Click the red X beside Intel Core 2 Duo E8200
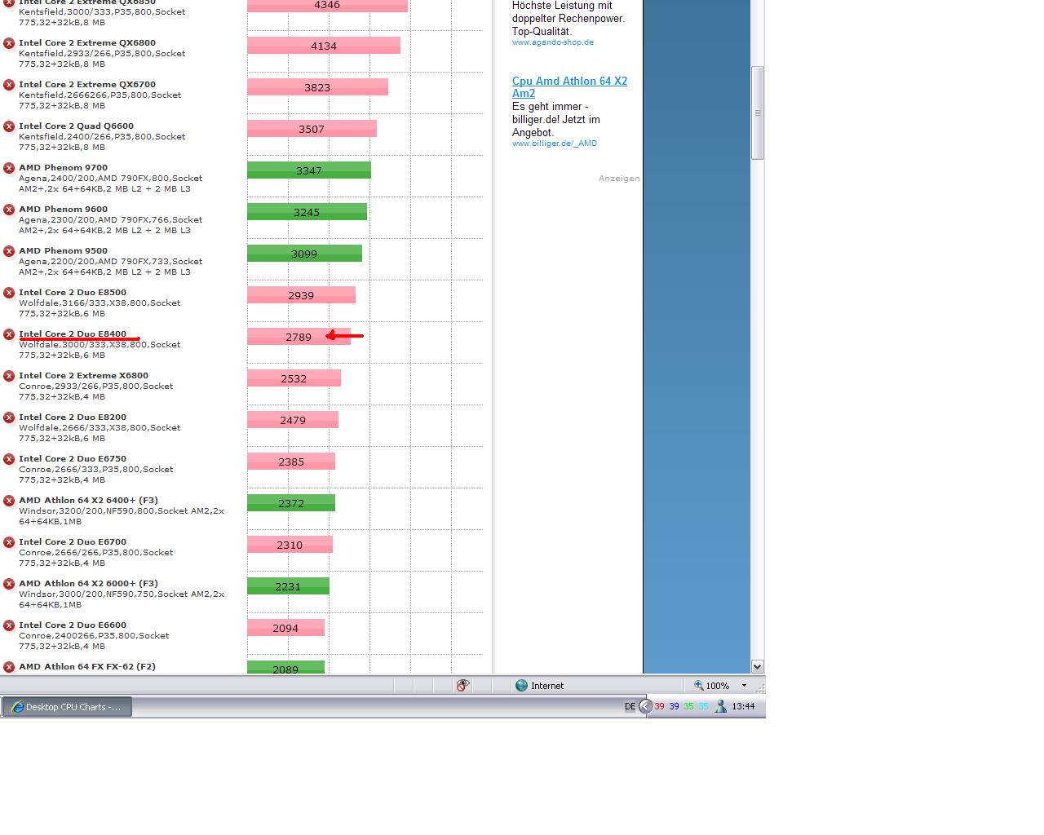Viewport: 1044px width, 835px height. click(9, 417)
